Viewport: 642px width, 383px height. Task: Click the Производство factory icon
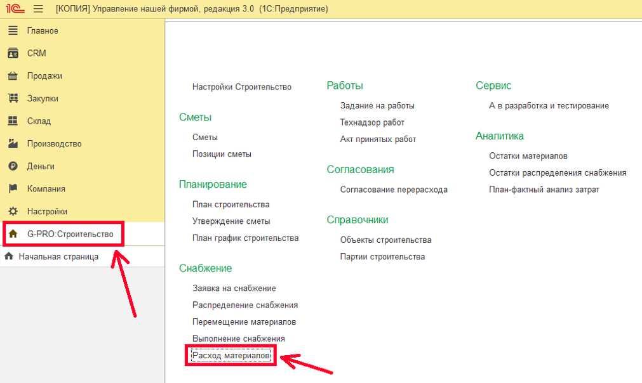pos(13,144)
